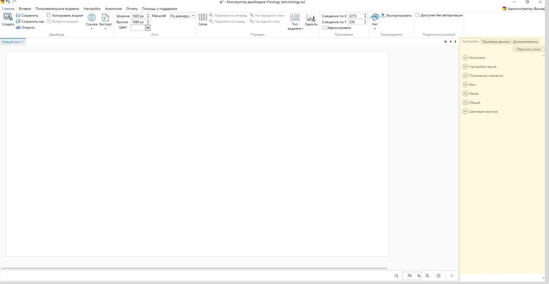The width and height of the screenshot is (549, 284).
Task: Toggle Доступен без авторизации checkbox
Action: 417,15
